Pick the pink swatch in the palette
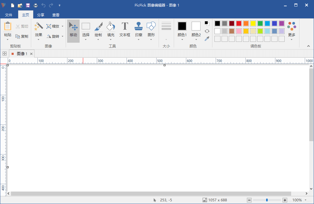The height and width of the screenshot is (204, 314). point(239,31)
